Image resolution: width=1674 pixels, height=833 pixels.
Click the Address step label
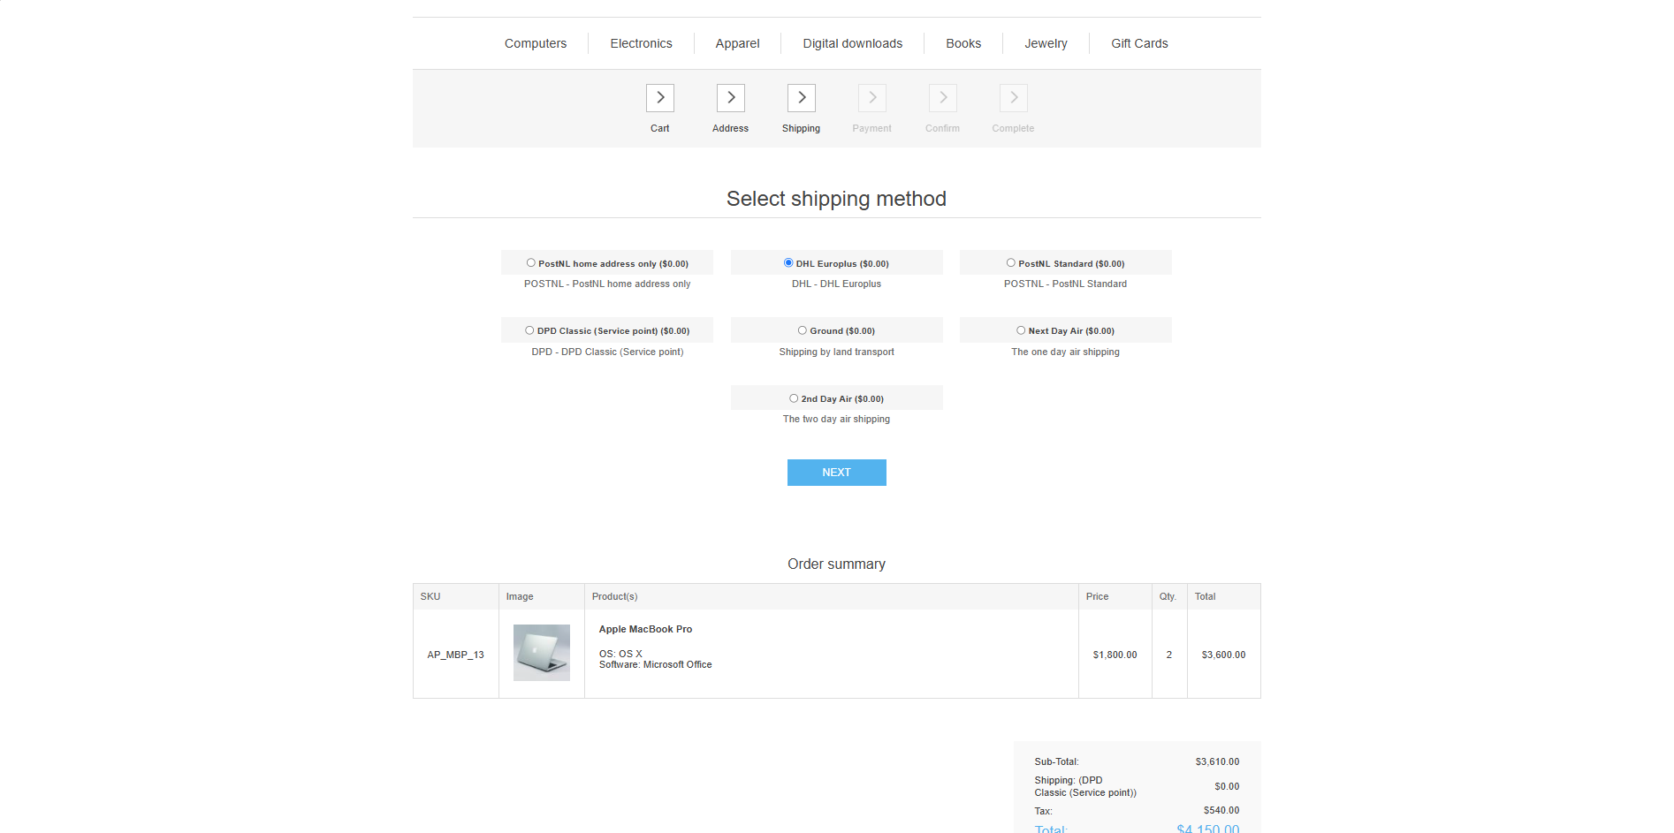click(x=731, y=128)
